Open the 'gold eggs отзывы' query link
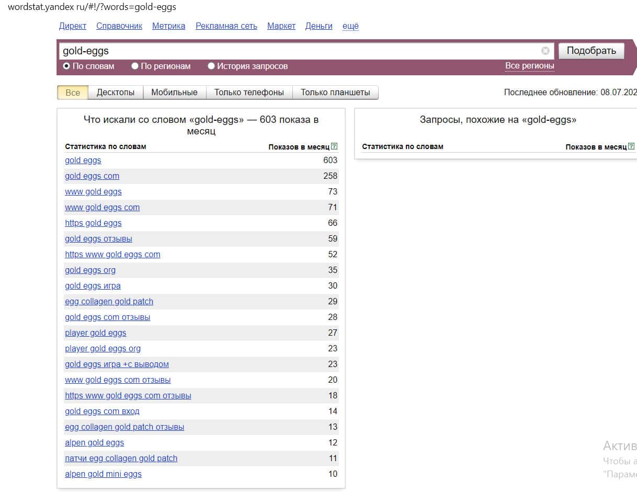 coord(98,239)
